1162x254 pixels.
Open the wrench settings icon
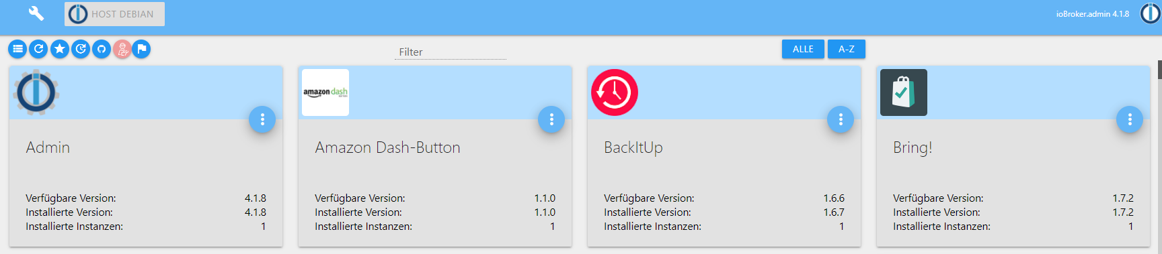coord(36,13)
